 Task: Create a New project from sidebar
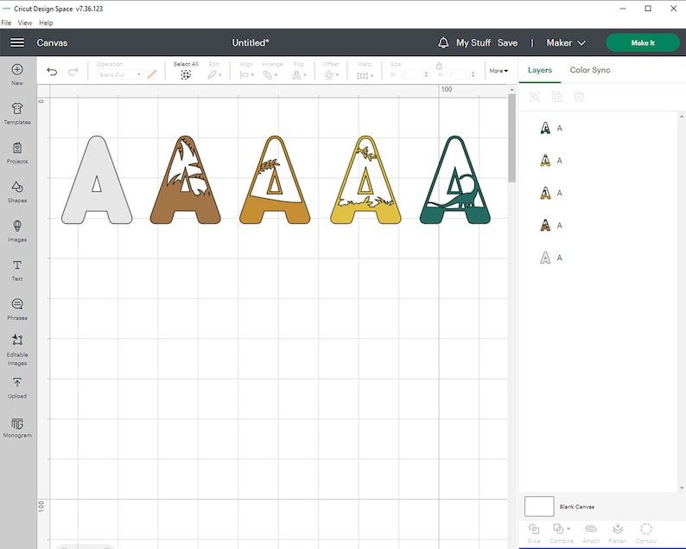click(x=17, y=74)
